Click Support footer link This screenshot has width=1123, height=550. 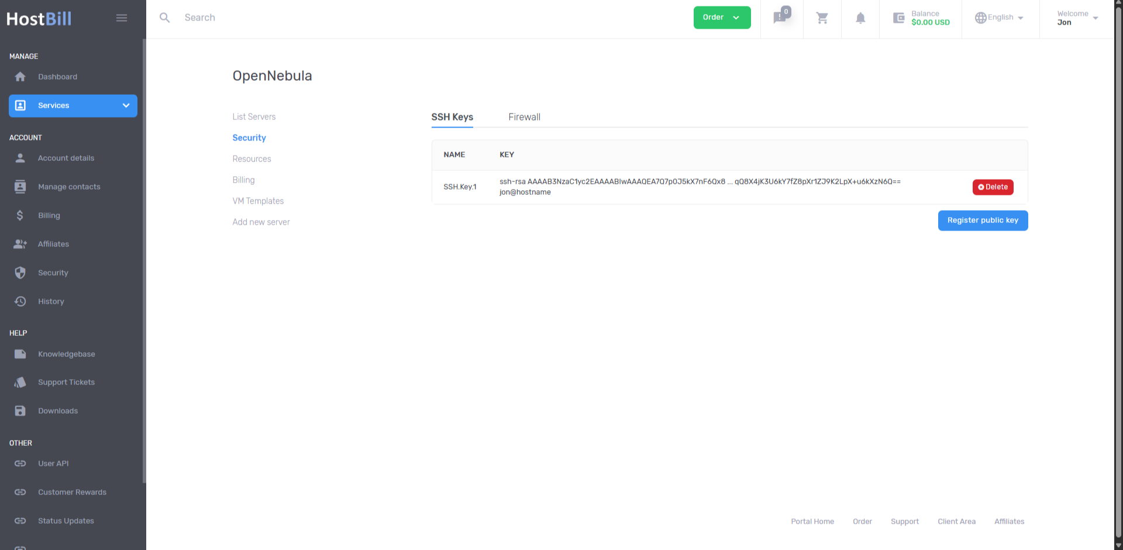905,521
